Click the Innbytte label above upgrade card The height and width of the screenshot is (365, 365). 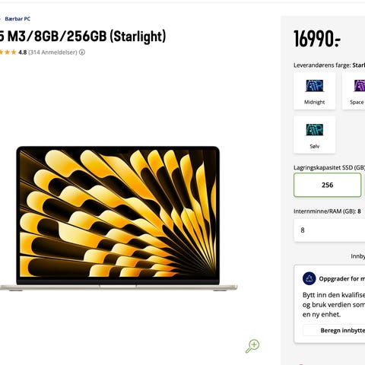click(358, 256)
